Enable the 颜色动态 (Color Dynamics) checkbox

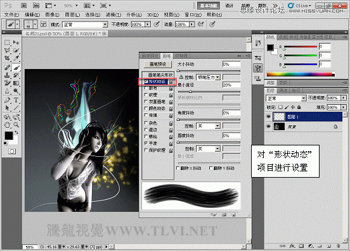coord(146,108)
